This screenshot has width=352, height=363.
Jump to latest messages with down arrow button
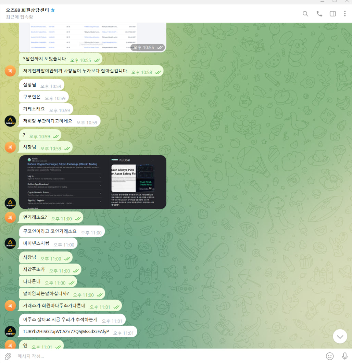tap(340, 336)
